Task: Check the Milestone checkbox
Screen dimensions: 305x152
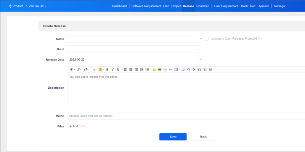Action: pos(207,39)
